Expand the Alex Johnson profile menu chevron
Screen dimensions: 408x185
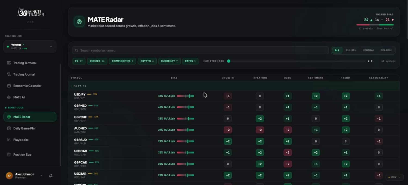tap(41, 176)
